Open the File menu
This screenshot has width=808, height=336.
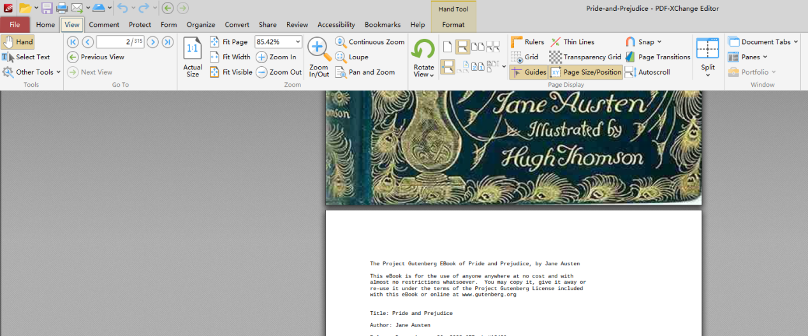coord(15,25)
